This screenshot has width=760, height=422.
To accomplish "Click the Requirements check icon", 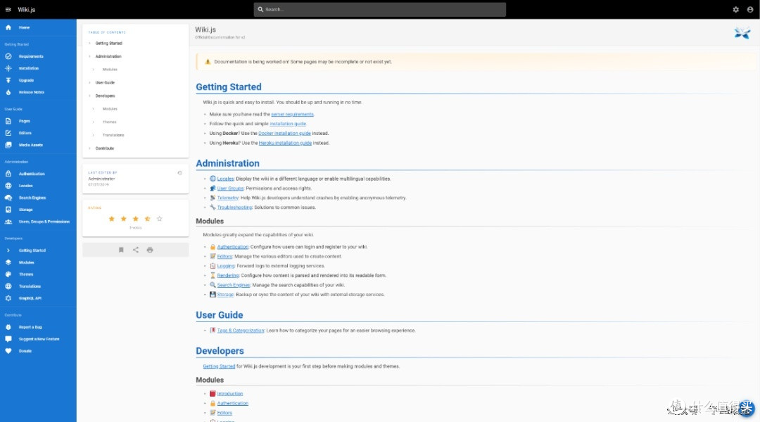I will pyautogui.click(x=8, y=56).
